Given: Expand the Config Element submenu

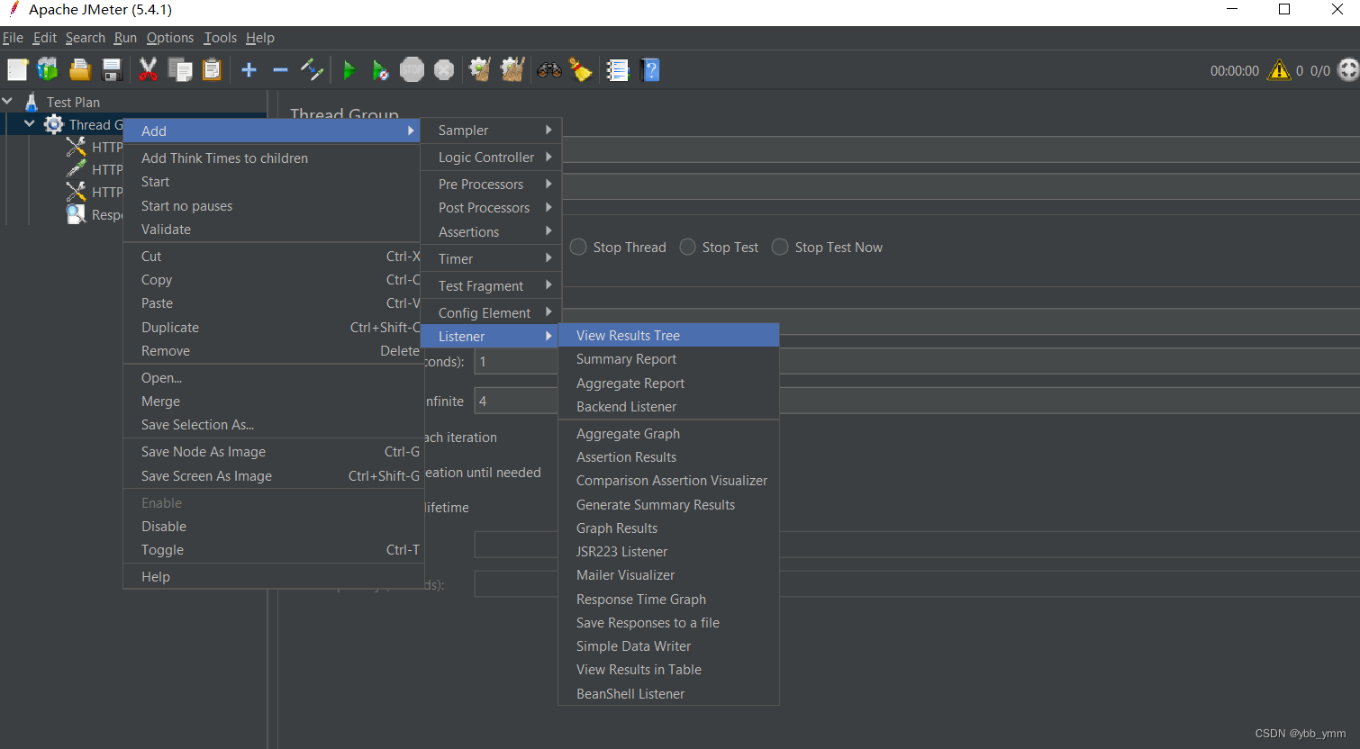Looking at the screenshot, I should pyautogui.click(x=491, y=313).
